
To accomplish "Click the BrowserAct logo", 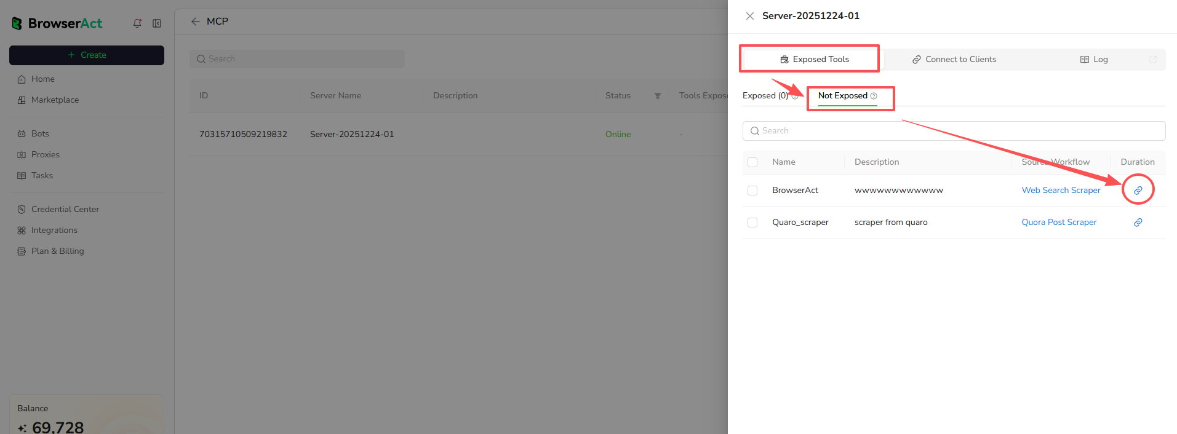I will (57, 23).
